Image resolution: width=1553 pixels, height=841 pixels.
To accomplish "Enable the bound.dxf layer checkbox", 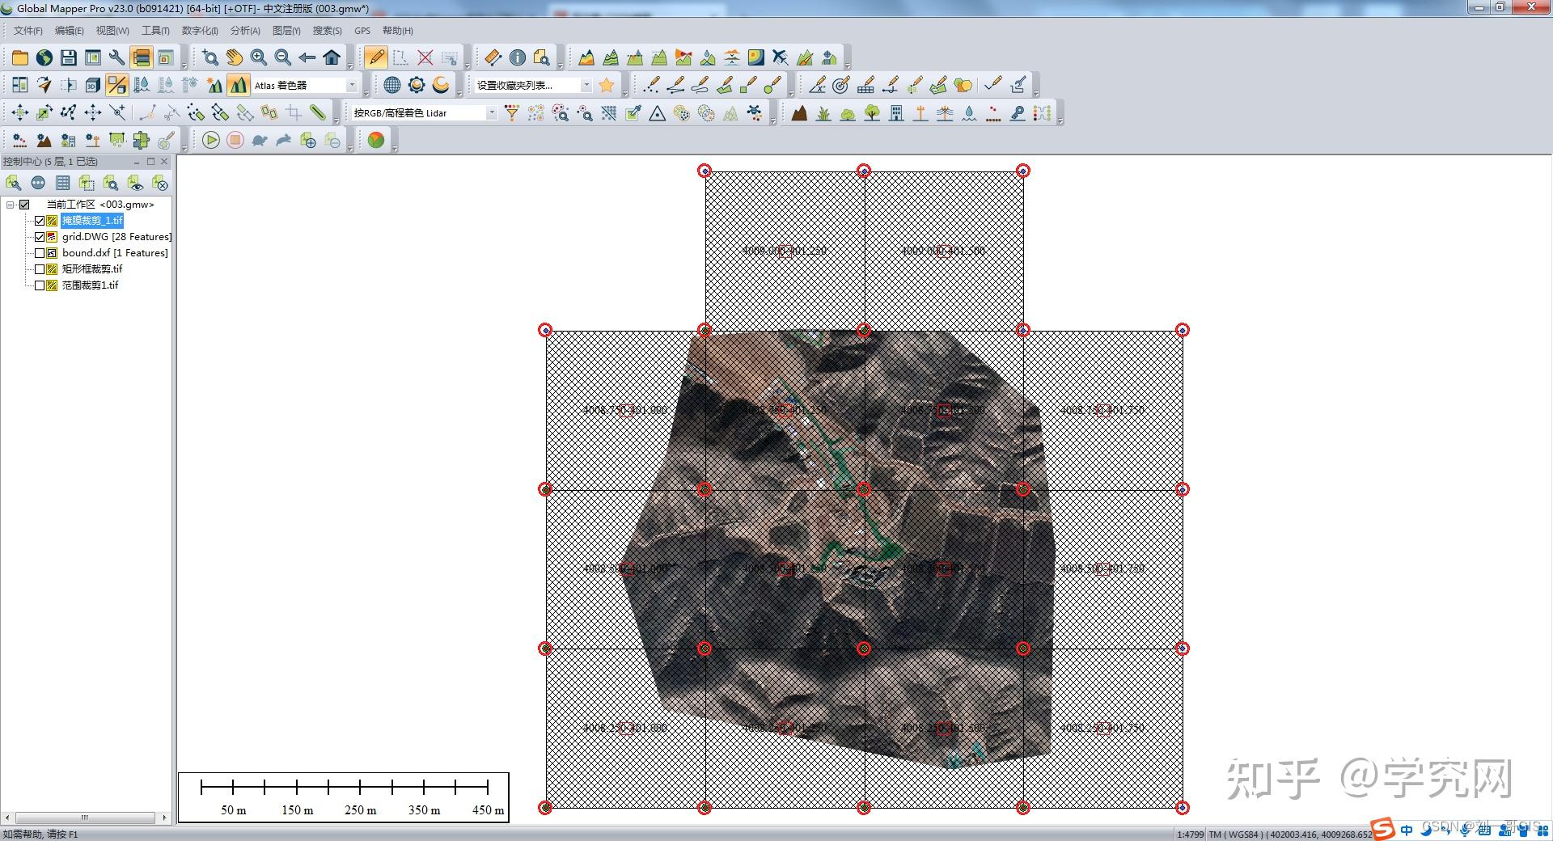I will [40, 253].
